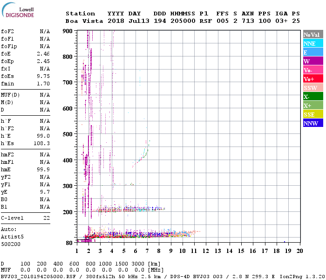Viewport: 326px width, 280px height.
Task: Click the sporadic E echo band at 200 km
Action: click(x=129, y=209)
